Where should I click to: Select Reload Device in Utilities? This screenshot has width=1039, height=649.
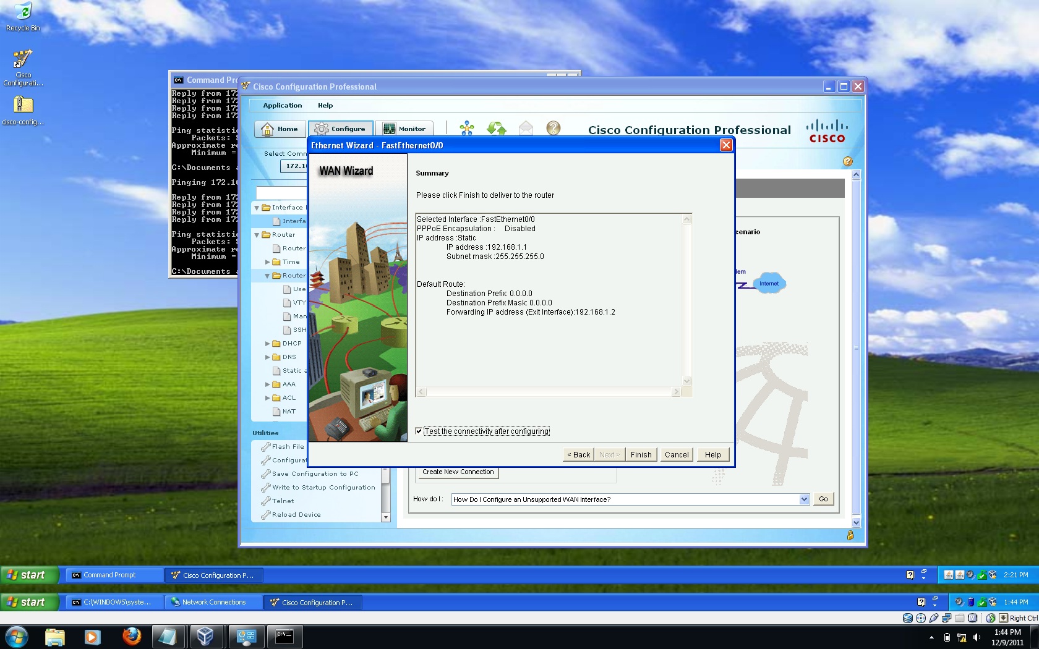click(x=296, y=515)
